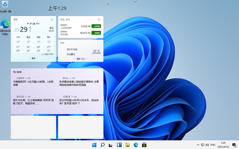Open taskbar Search magnifier
The width and height of the screenshot is (239, 149).
pyautogui.click(x=103, y=145)
